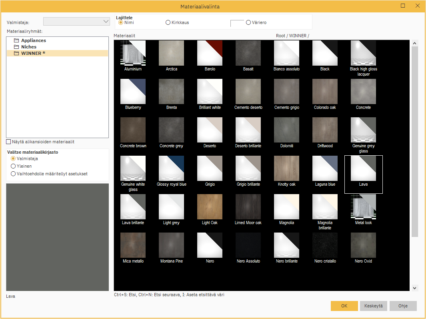This screenshot has height=319, width=426.
Task: Click the Keskeytä cancel button
Action: pyautogui.click(x=373, y=306)
